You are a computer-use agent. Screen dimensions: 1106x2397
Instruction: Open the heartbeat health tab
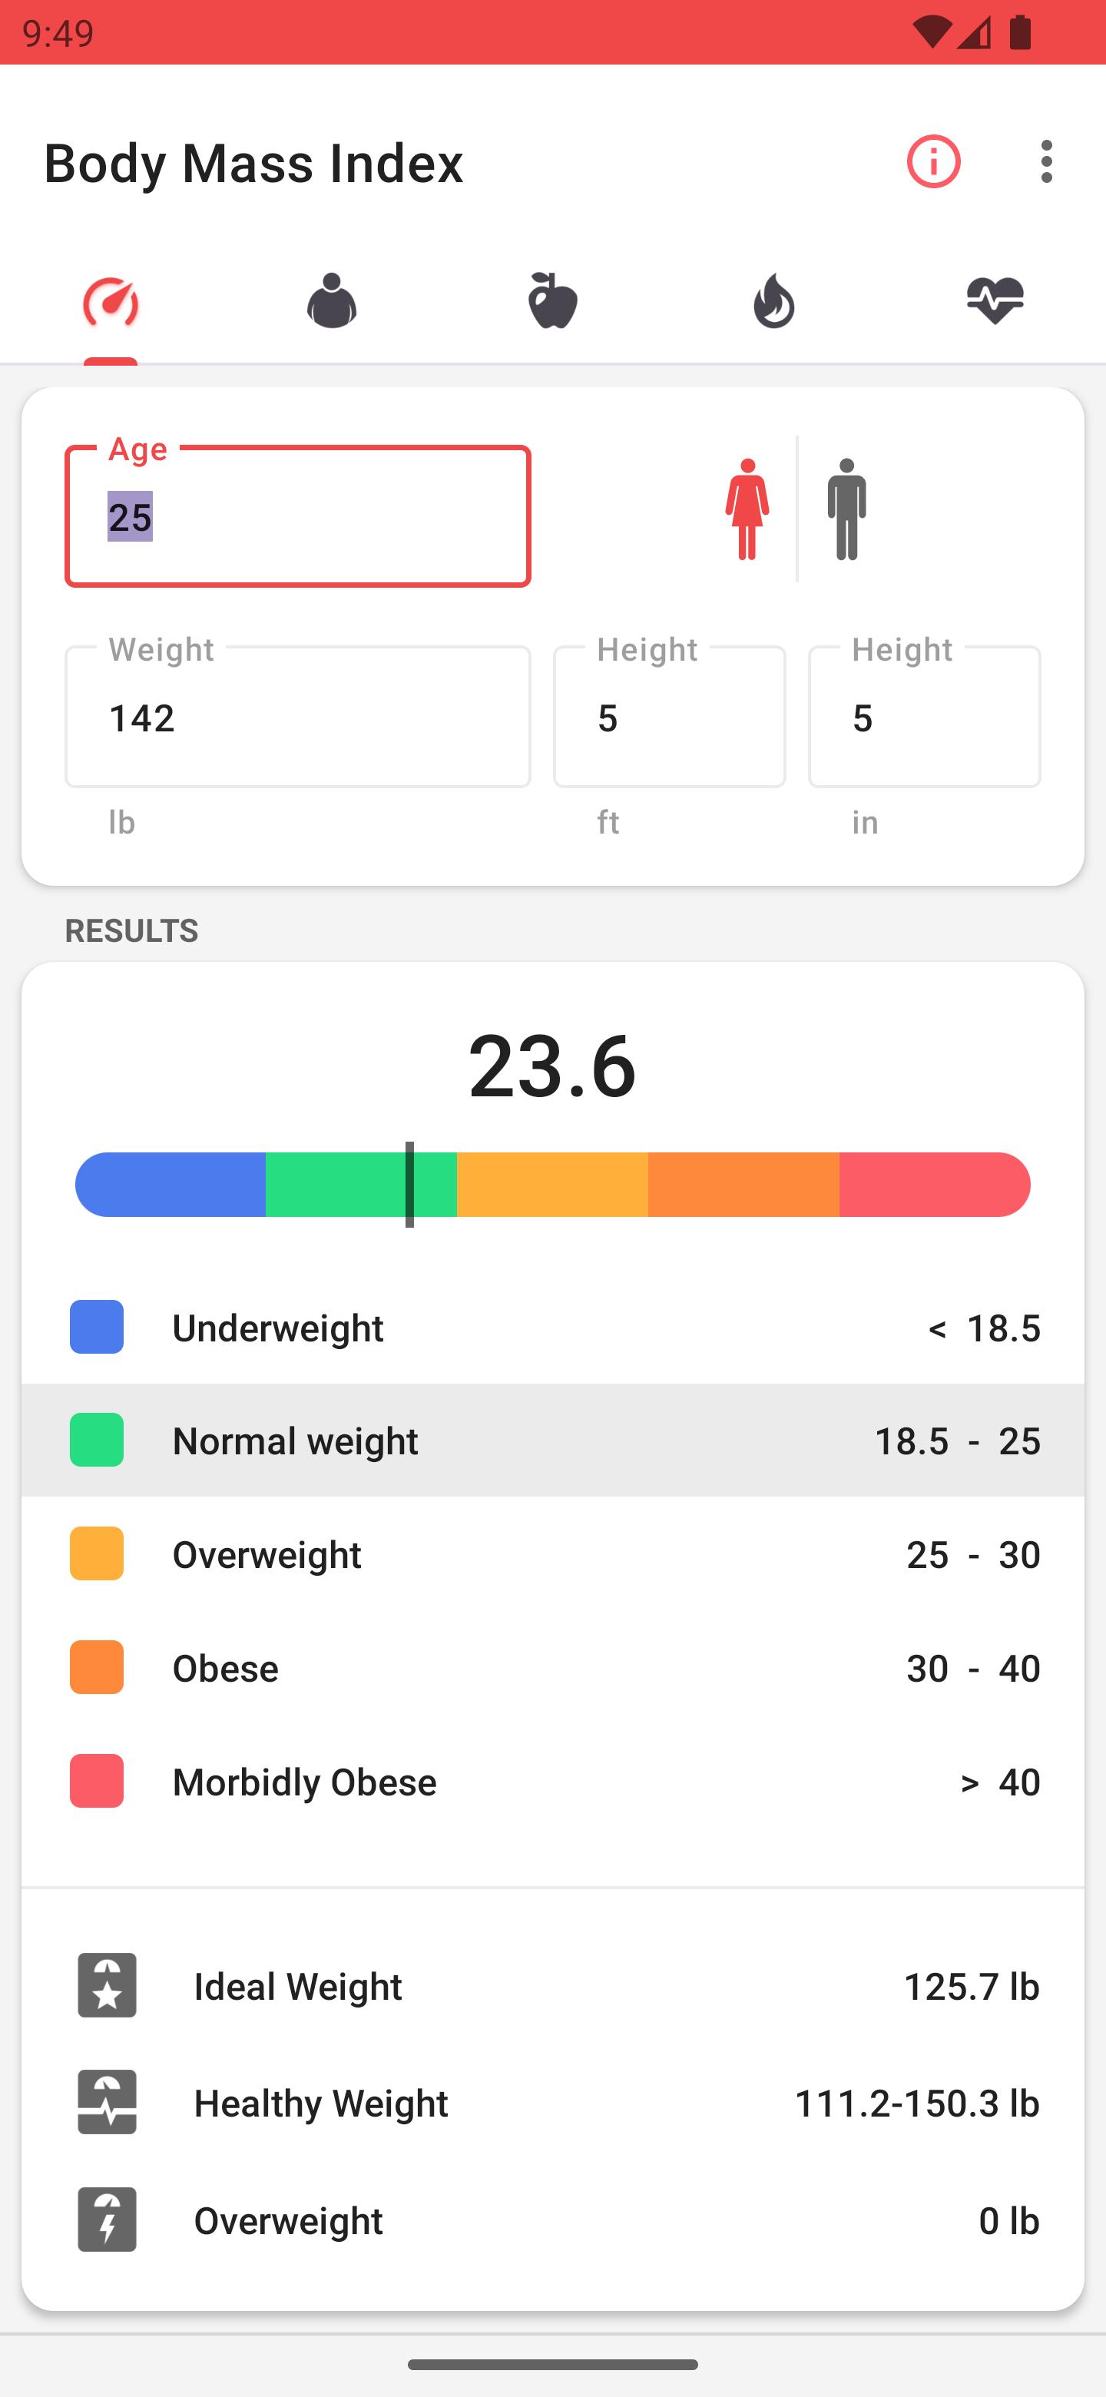pyautogui.click(x=995, y=301)
